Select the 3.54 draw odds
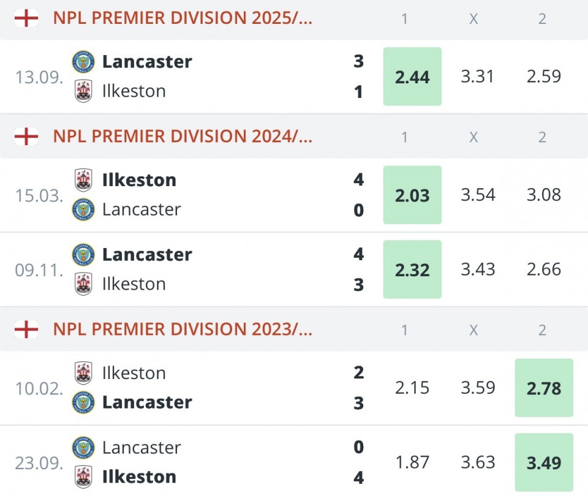The width and height of the screenshot is (588, 496). (x=478, y=195)
